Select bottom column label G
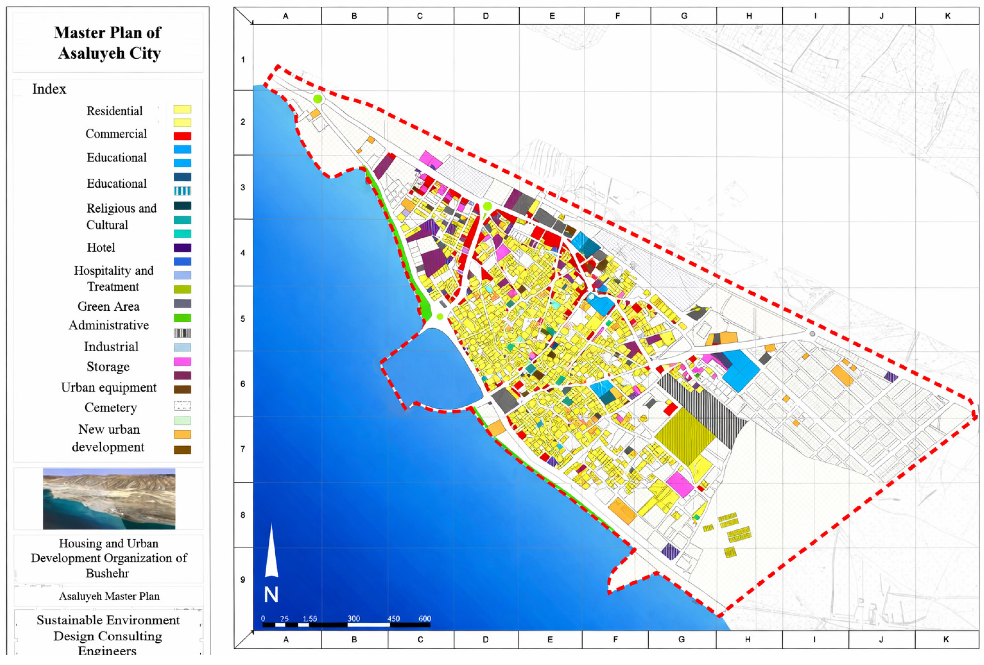 [681, 639]
